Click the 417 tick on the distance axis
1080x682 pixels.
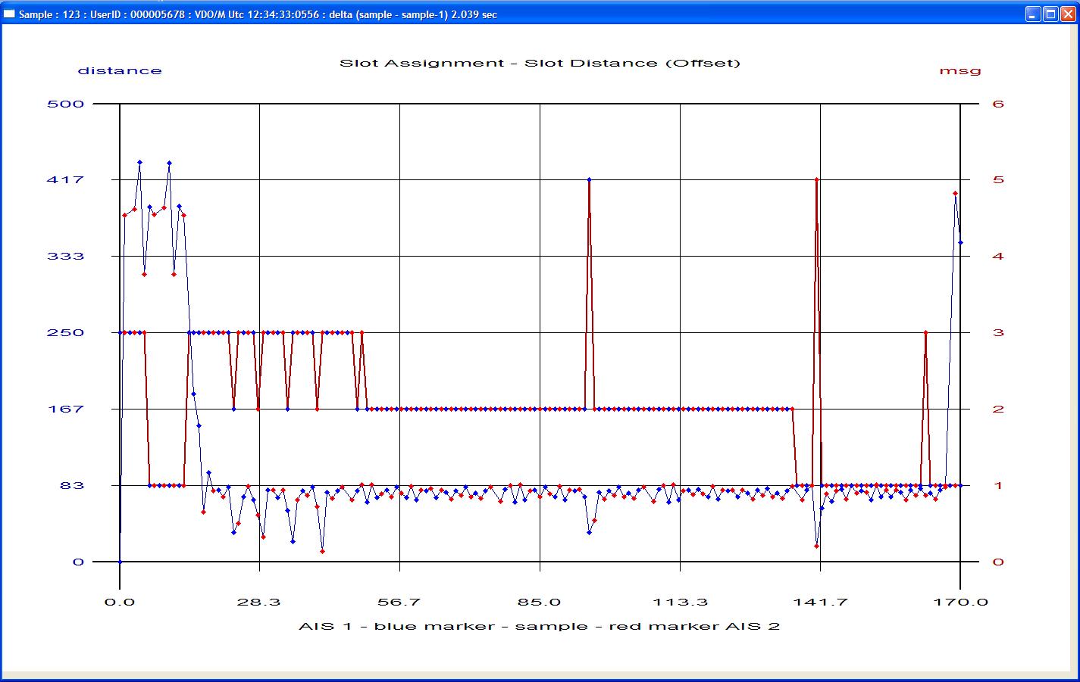[65, 180]
